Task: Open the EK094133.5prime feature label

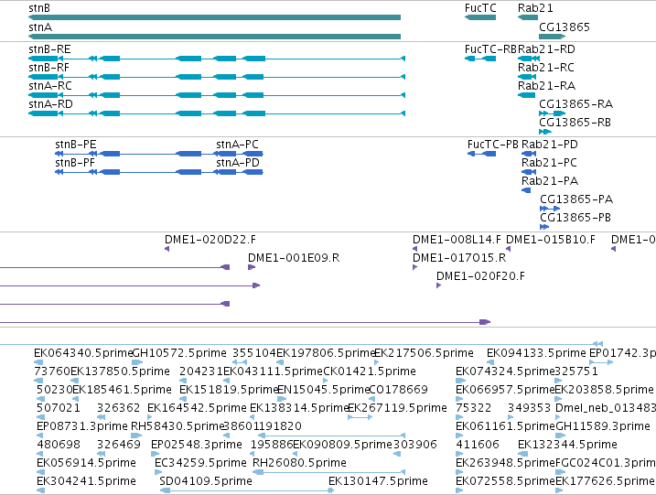Action: (536, 353)
